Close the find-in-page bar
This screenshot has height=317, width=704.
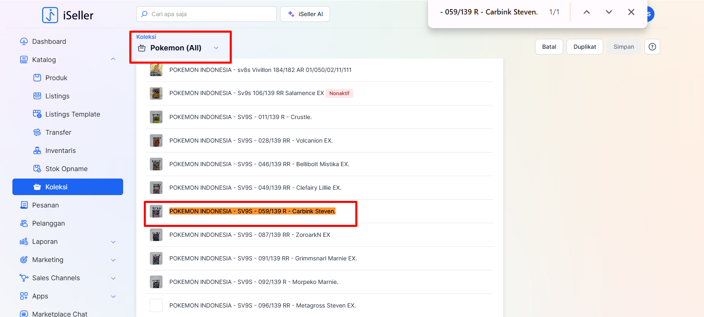click(x=631, y=12)
